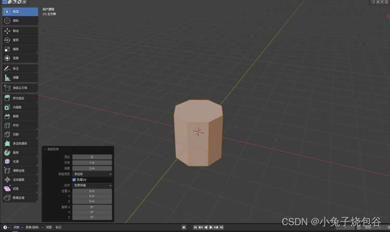Open the auto-keying options dropdown arrow

pyautogui.click(x=189, y=227)
